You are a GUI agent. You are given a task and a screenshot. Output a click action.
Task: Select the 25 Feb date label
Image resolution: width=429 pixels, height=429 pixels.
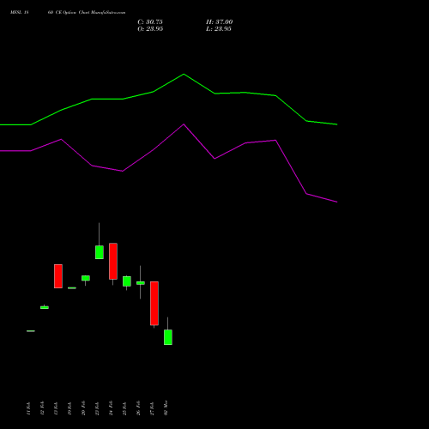pos(124,408)
